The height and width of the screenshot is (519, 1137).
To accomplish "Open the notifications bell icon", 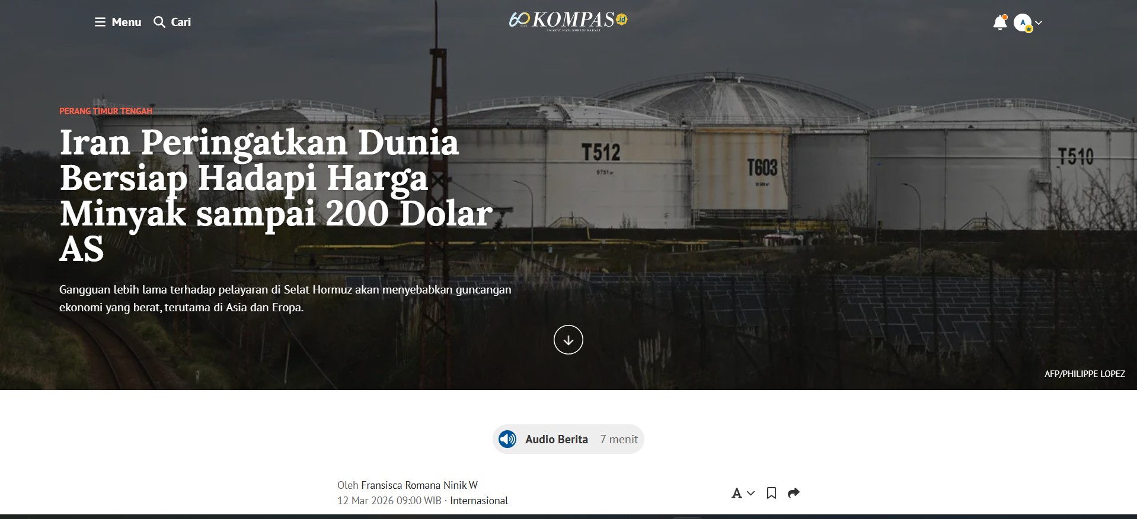I will [x=999, y=22].
